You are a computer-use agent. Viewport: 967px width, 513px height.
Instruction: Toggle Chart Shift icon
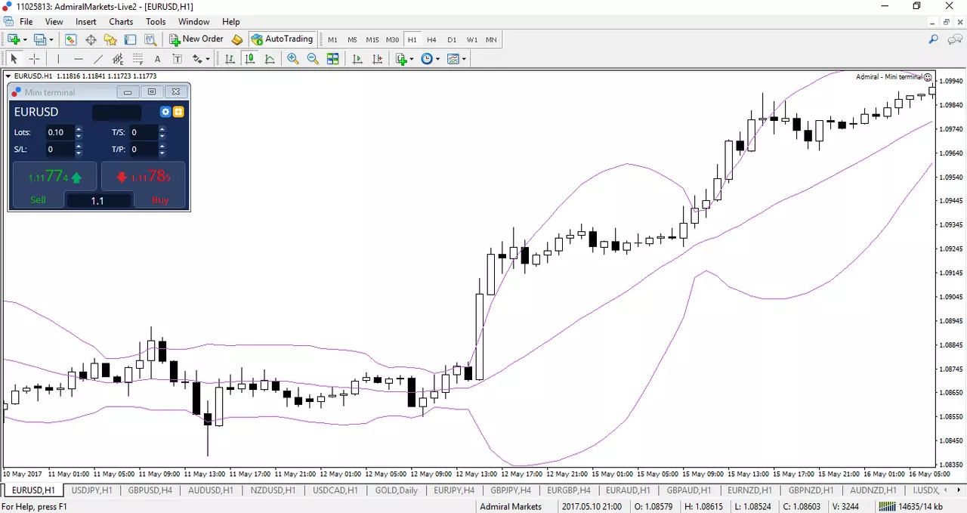pos(377,59)
